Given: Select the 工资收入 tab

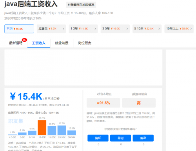Looking at the screenshot, I should (39, 43).
